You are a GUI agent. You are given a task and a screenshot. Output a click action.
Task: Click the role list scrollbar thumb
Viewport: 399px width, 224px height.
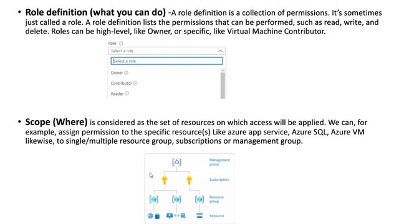(x=223, y=85)
